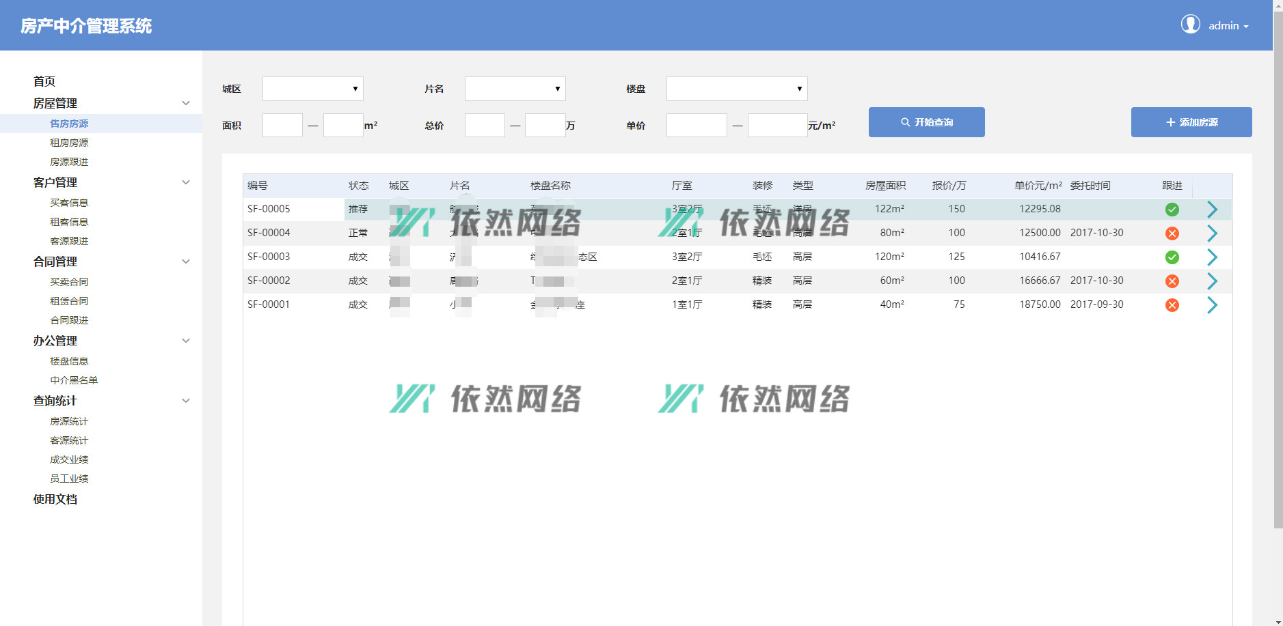Click the 添加房源 button

tap(1191, 122)
